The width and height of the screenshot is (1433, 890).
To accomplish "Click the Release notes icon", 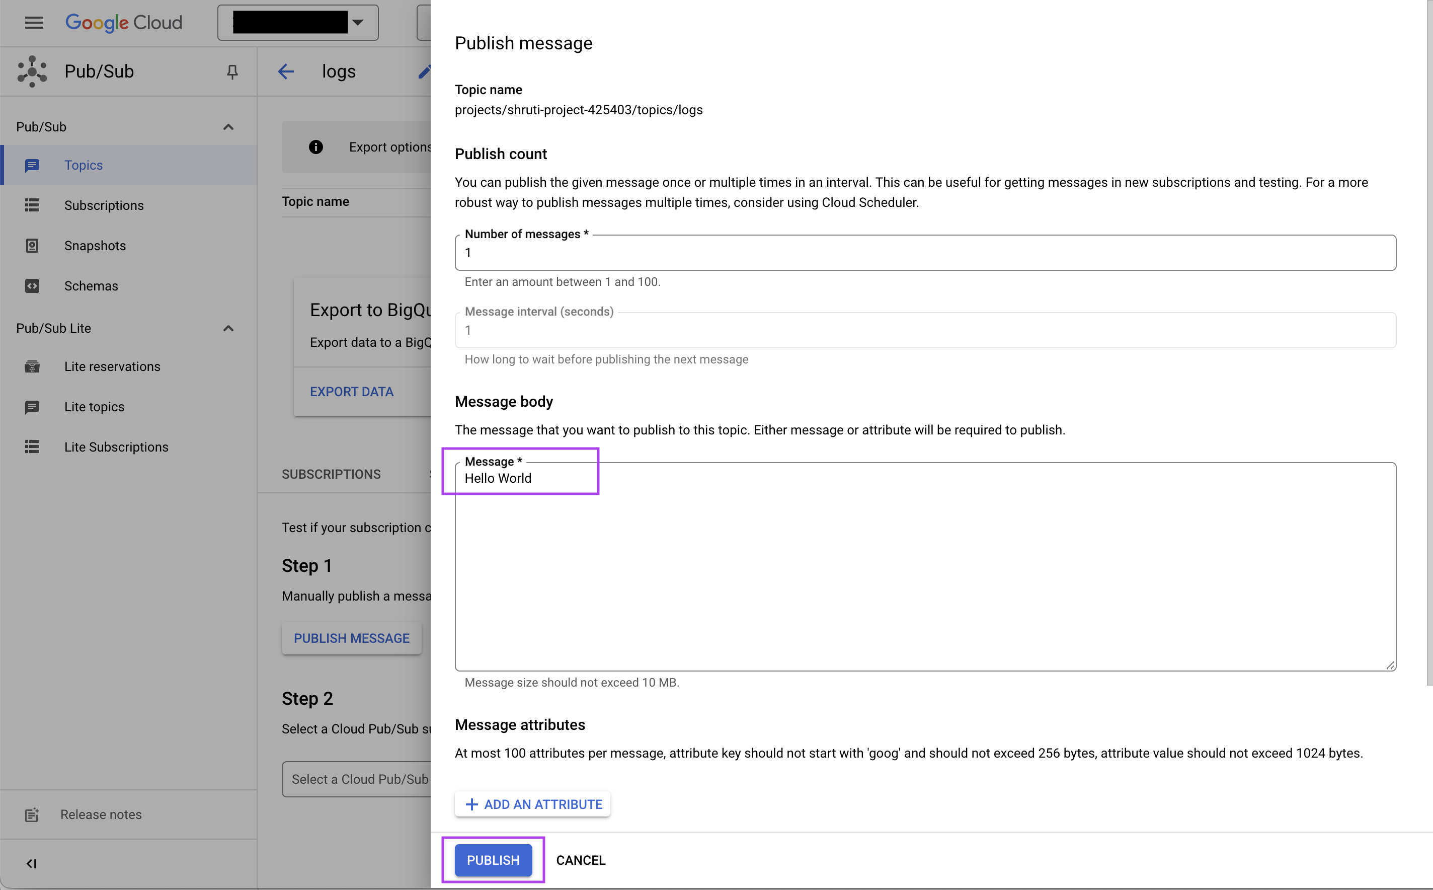I will click(32, 814).
